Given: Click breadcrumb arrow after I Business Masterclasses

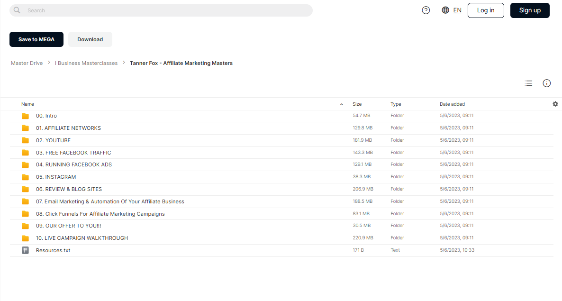Looking at the screenshot, I should click(124, 63).
